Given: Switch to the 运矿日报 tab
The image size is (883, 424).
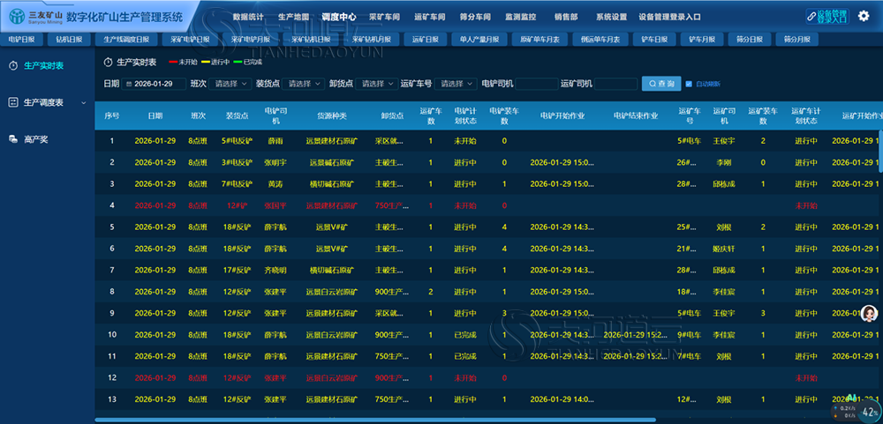Looking at the screenshot, I should click(426, 40).
